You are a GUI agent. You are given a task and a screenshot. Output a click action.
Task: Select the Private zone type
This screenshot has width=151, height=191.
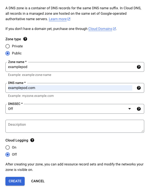pos(8,46)
